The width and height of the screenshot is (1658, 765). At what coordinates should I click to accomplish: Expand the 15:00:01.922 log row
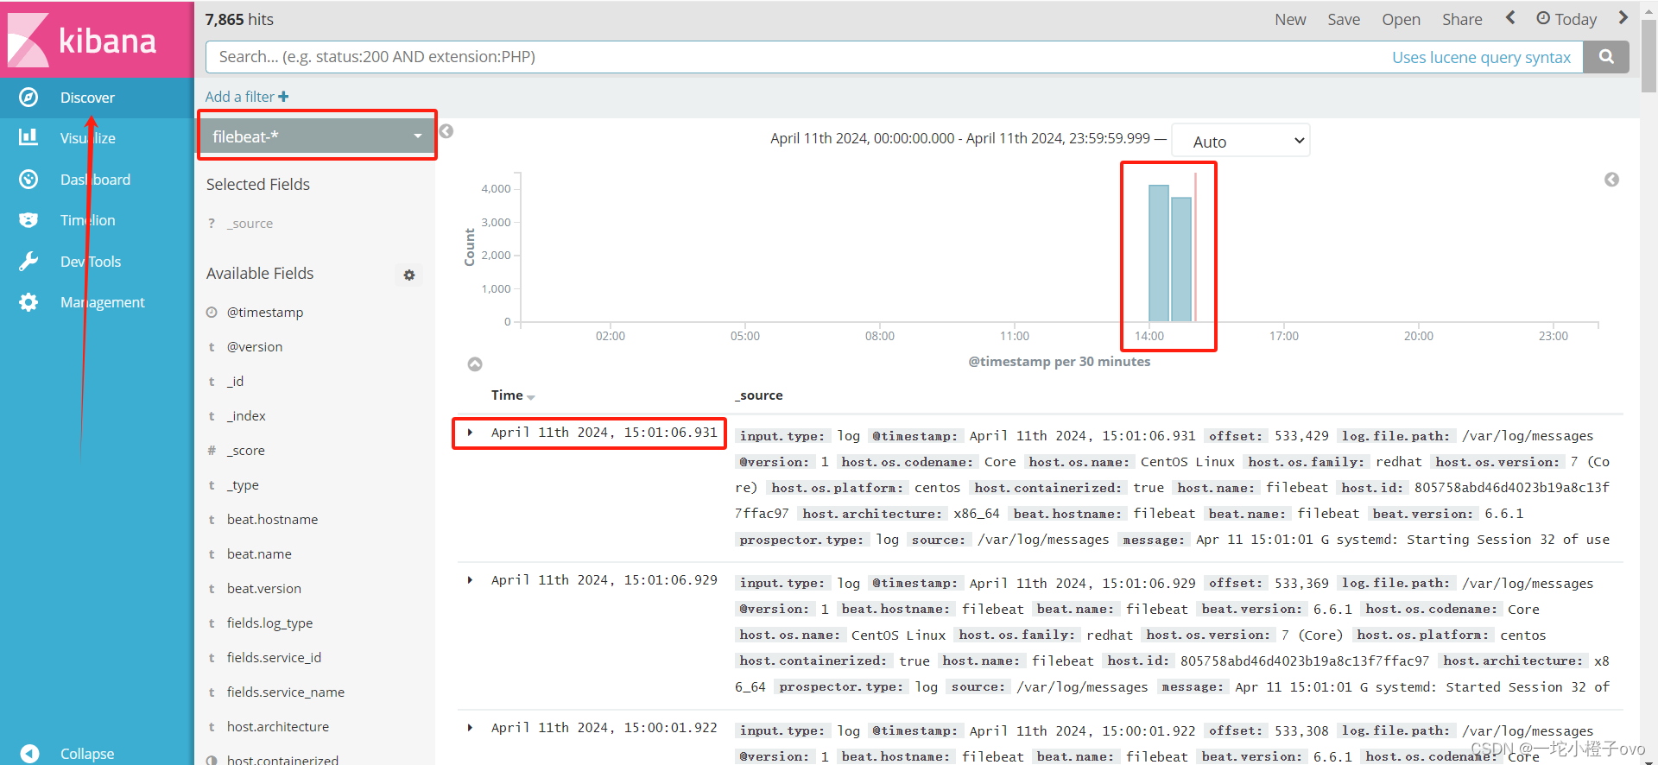point(470,728)
